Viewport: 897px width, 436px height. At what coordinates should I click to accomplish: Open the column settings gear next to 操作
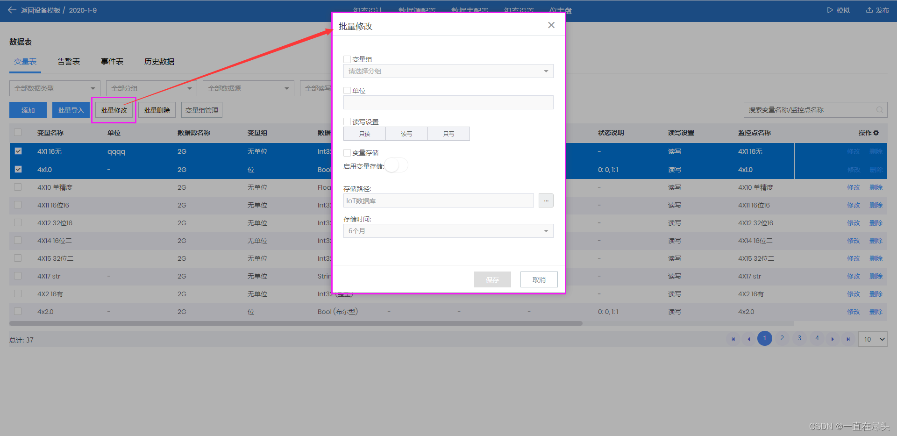pyautogui.click(x=876, y=133)
